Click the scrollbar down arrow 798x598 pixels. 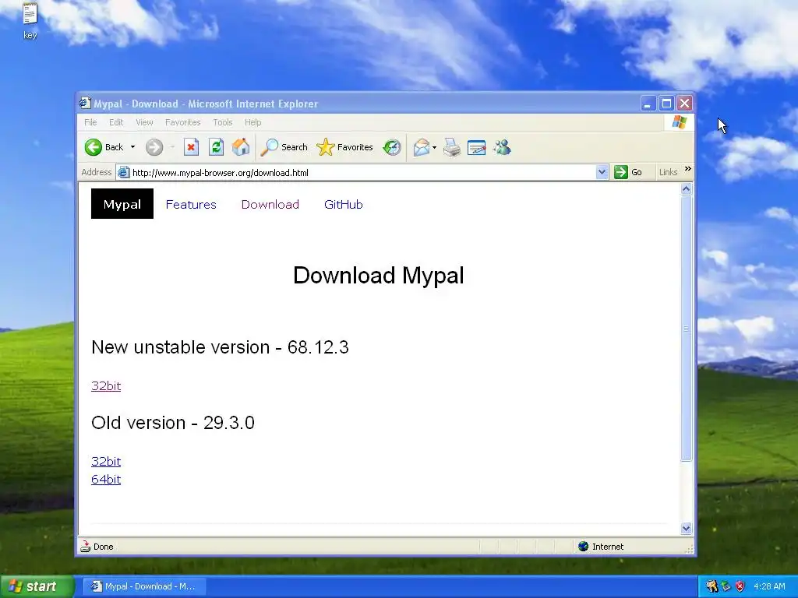point(686,529)
